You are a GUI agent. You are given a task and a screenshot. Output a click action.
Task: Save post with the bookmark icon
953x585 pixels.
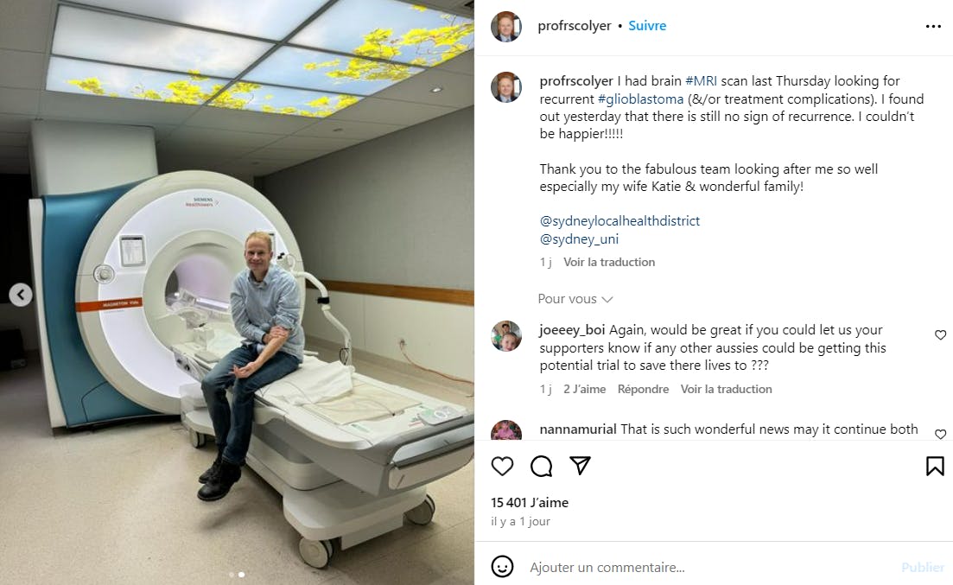pyautogui.click(x=935, y=467)
